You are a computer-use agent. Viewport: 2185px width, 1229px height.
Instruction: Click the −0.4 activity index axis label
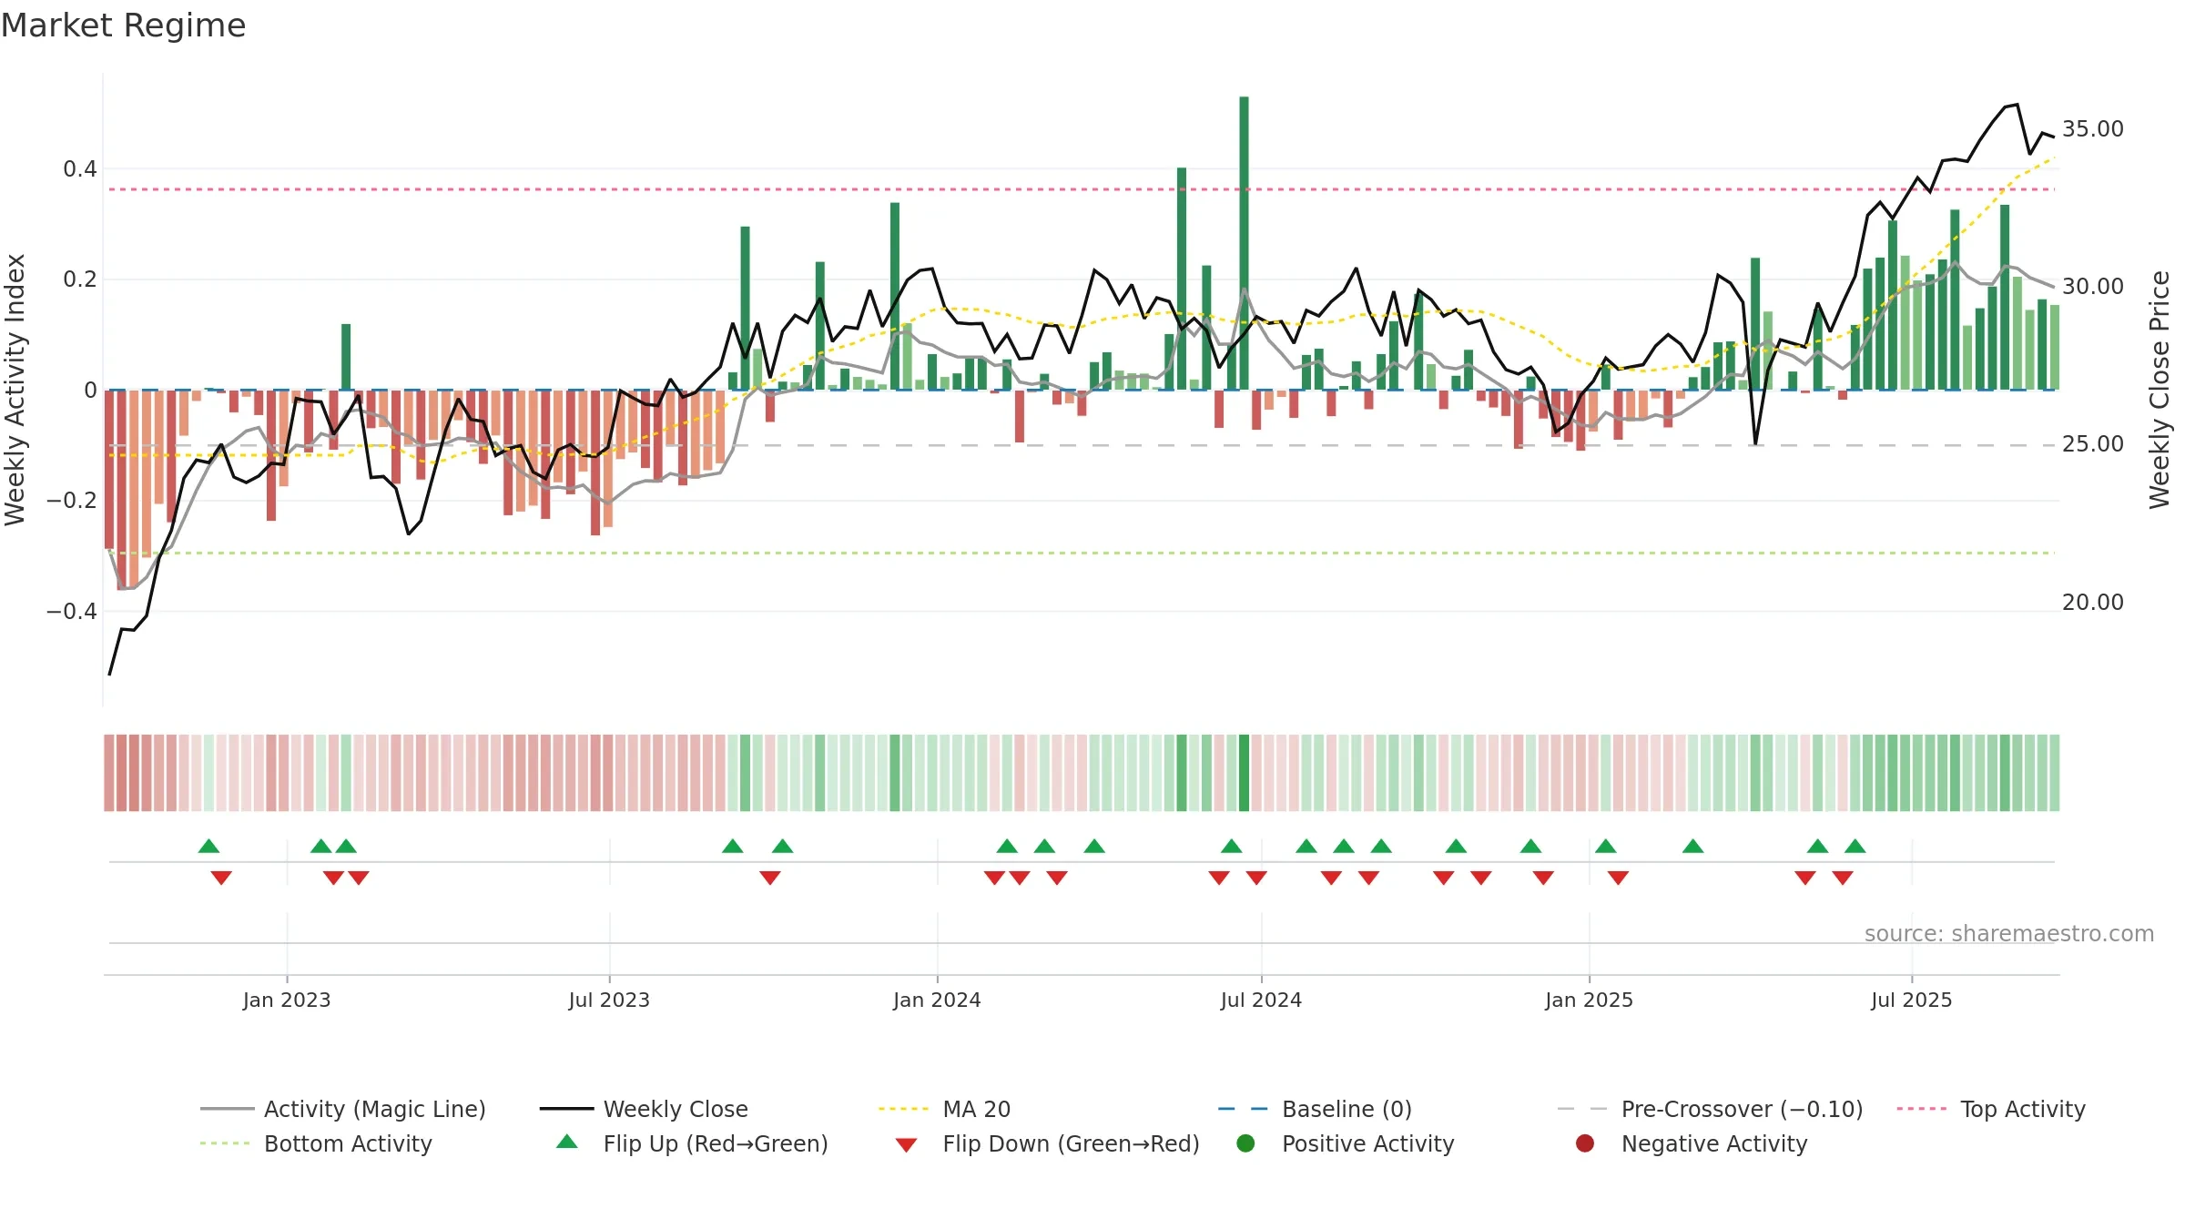(x=72, y=612)
